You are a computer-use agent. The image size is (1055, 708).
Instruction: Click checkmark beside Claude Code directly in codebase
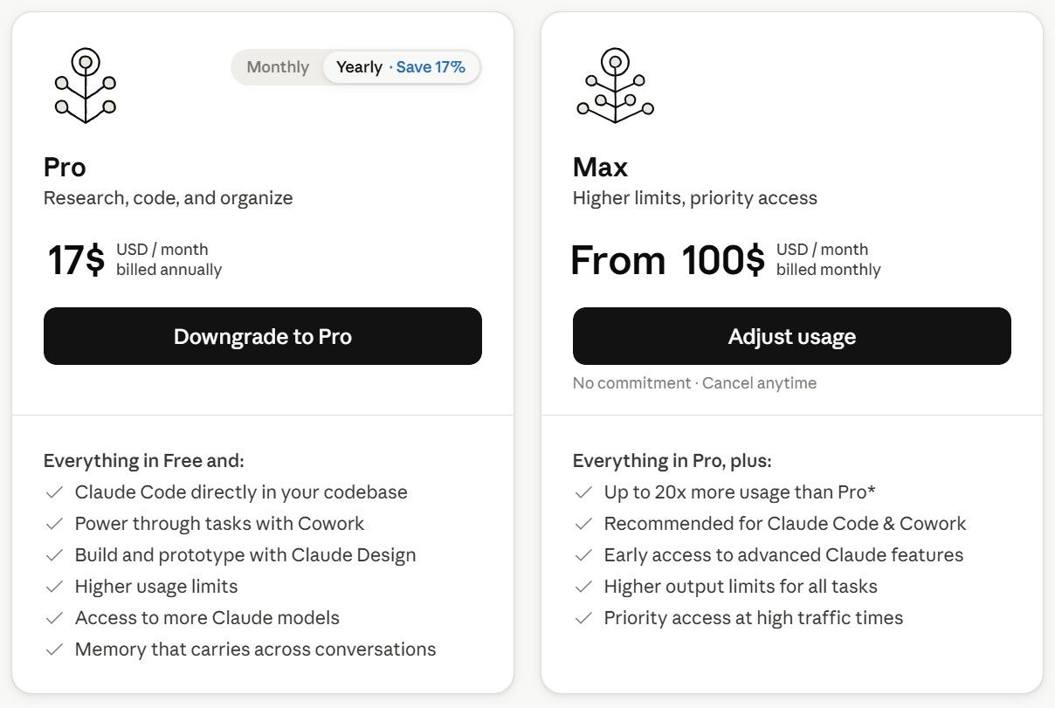pyautogui.click(x=54, y=492)
